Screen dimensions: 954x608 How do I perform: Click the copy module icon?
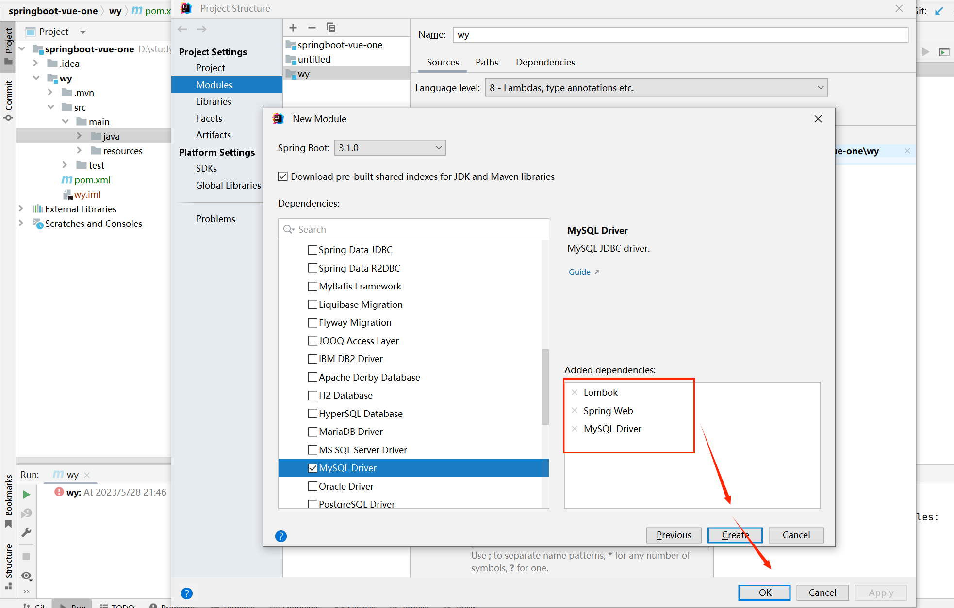click(331, 28)
